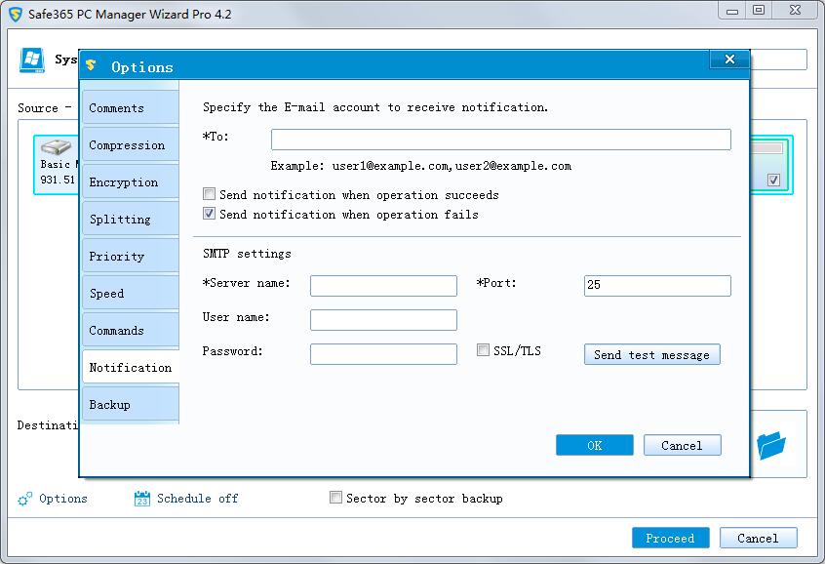Screen dimensions: 825x564
Task: Enable Sector by sector backup
Action: 336,498
